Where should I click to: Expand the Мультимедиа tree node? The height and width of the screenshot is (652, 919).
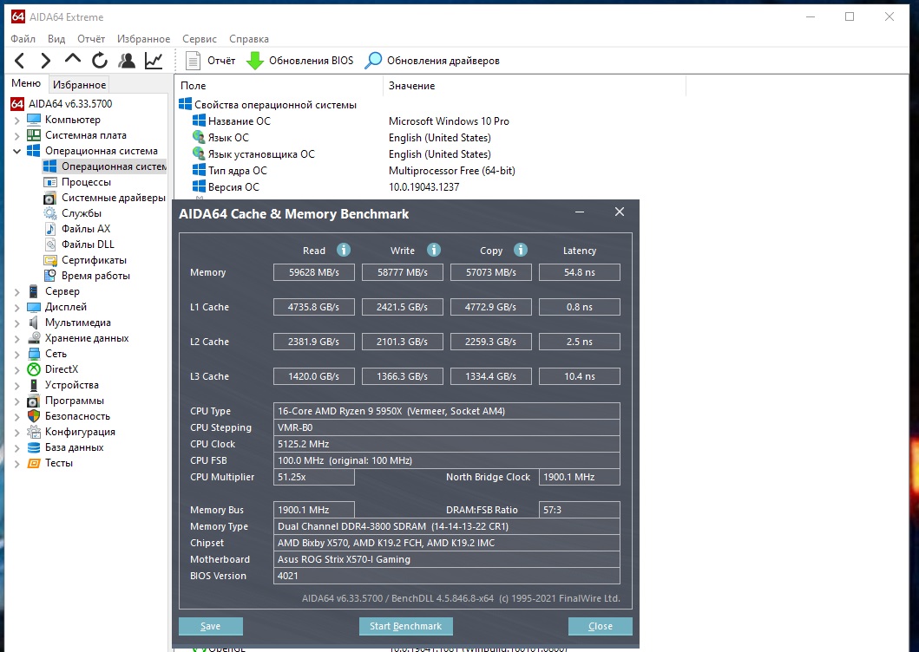point(17,323)
